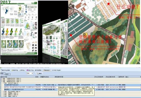This screenshot has width=141, height=98.
Task: Switch to the 联合设计 tab
Action: pyautogui.click(x=47, y=70)
